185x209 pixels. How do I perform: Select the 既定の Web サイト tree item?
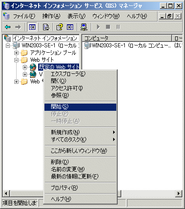tap(59, 67)
